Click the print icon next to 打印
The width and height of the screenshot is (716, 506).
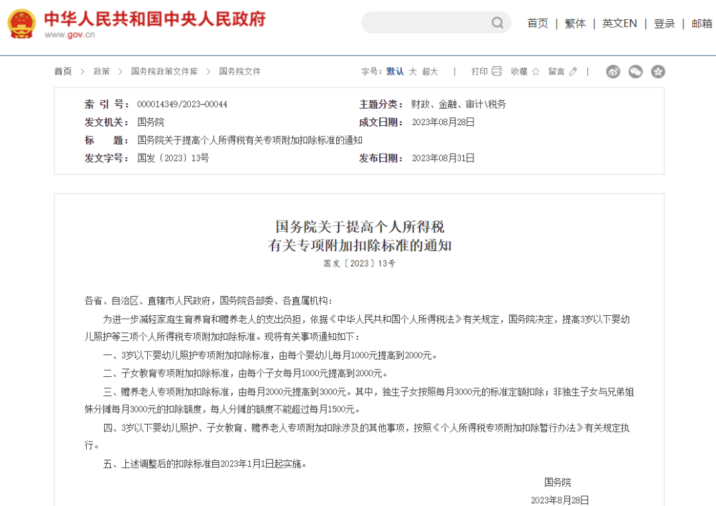tap(496, 72)
